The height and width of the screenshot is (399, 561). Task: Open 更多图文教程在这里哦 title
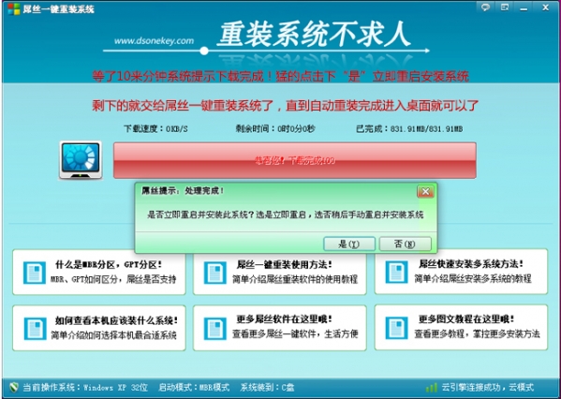click(466, 318)
